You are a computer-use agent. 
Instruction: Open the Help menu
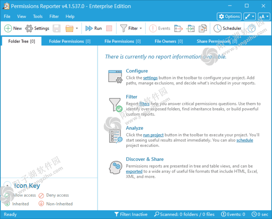[70, 17]
